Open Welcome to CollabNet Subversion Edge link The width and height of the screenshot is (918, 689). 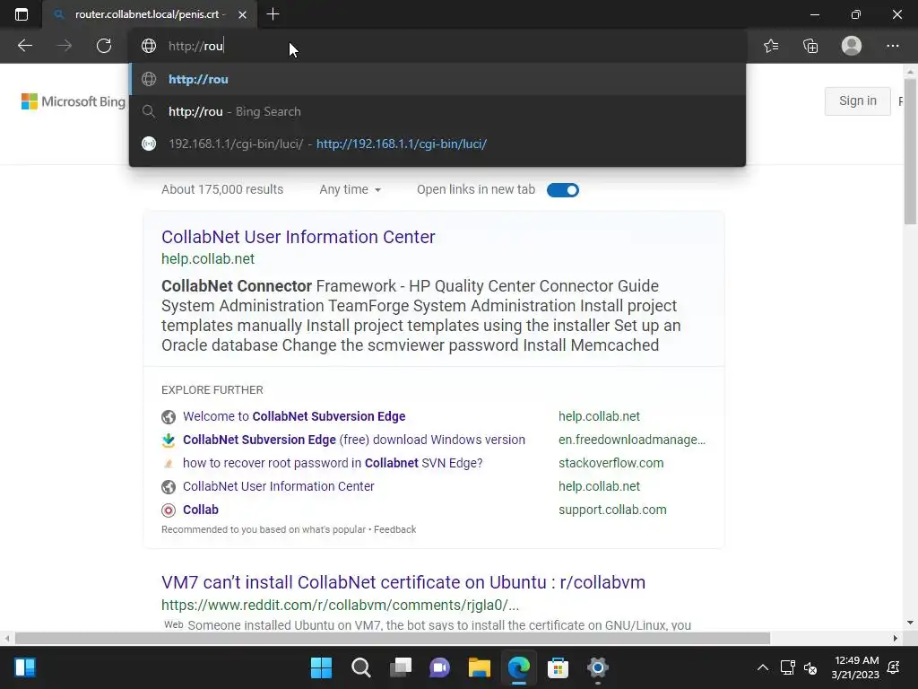pyautogui.click(x=294, y=416)
